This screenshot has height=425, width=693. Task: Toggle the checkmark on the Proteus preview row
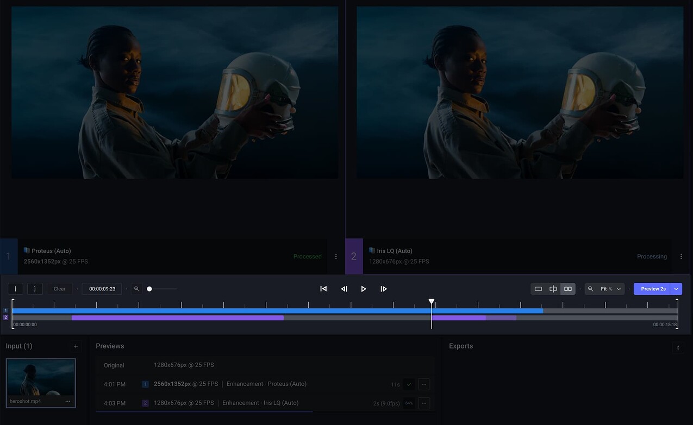pos(409,384)
